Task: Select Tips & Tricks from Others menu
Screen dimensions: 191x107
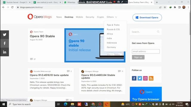Action: (113, 25)
